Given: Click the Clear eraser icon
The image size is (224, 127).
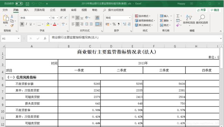Looking at the screenshot, I should tap(178, 25).
